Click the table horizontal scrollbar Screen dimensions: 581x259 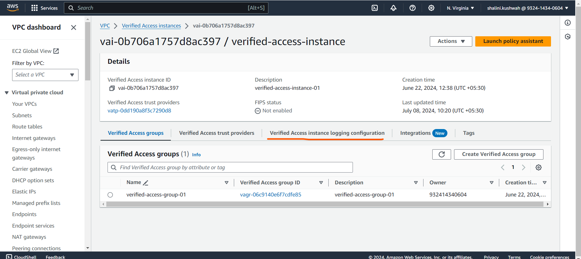click(x=325, y=205)
